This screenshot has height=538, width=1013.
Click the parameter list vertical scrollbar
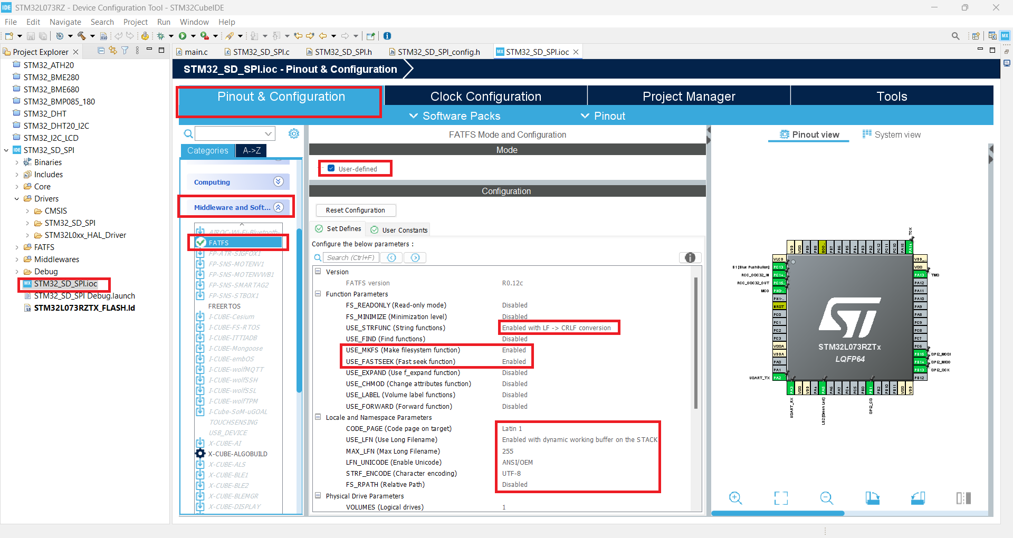pyautogui.click(x=696, y=343)
